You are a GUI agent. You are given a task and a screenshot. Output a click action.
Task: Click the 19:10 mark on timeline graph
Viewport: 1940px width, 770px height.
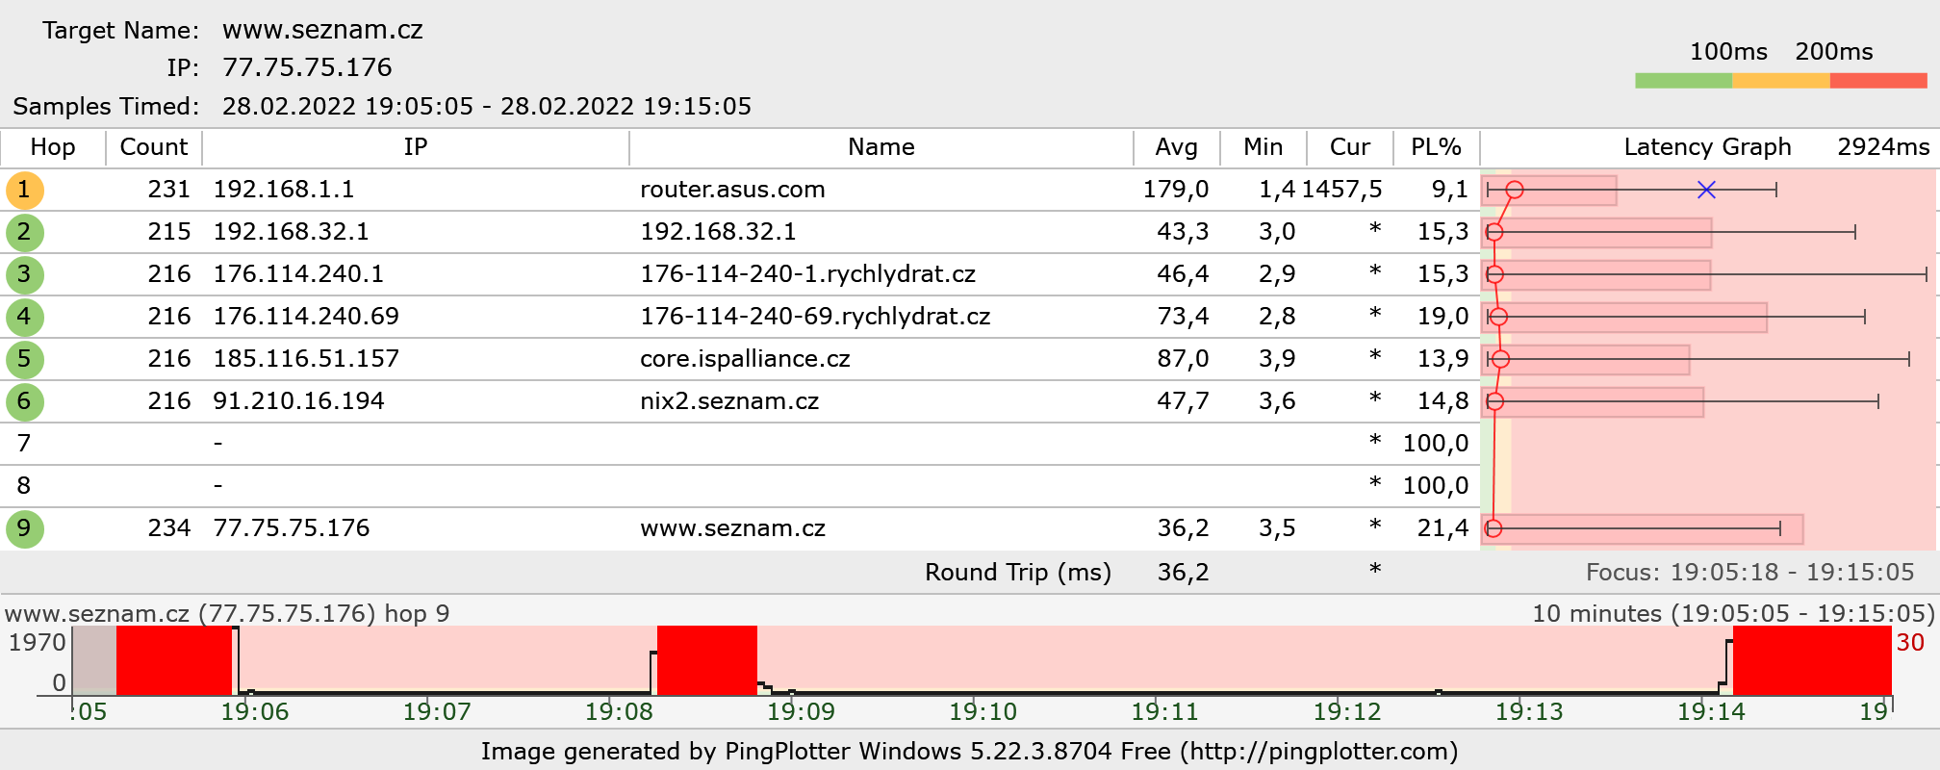click(983, 712)
